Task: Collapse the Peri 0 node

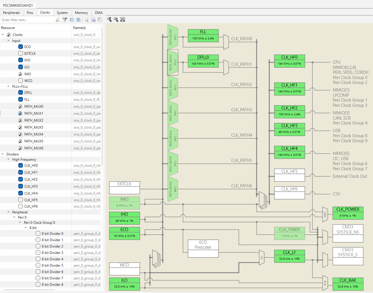Action: 14,217
